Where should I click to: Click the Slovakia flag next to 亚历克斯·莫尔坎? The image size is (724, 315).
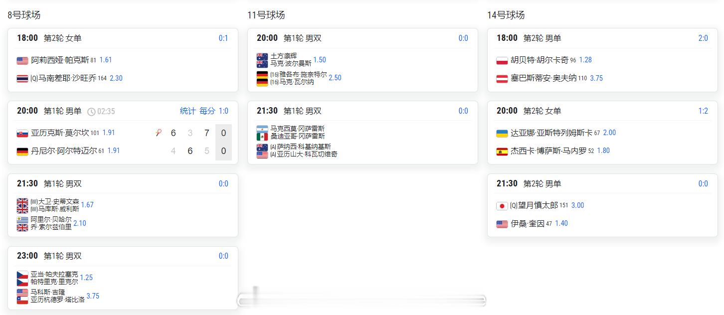(x=22, y=133)
